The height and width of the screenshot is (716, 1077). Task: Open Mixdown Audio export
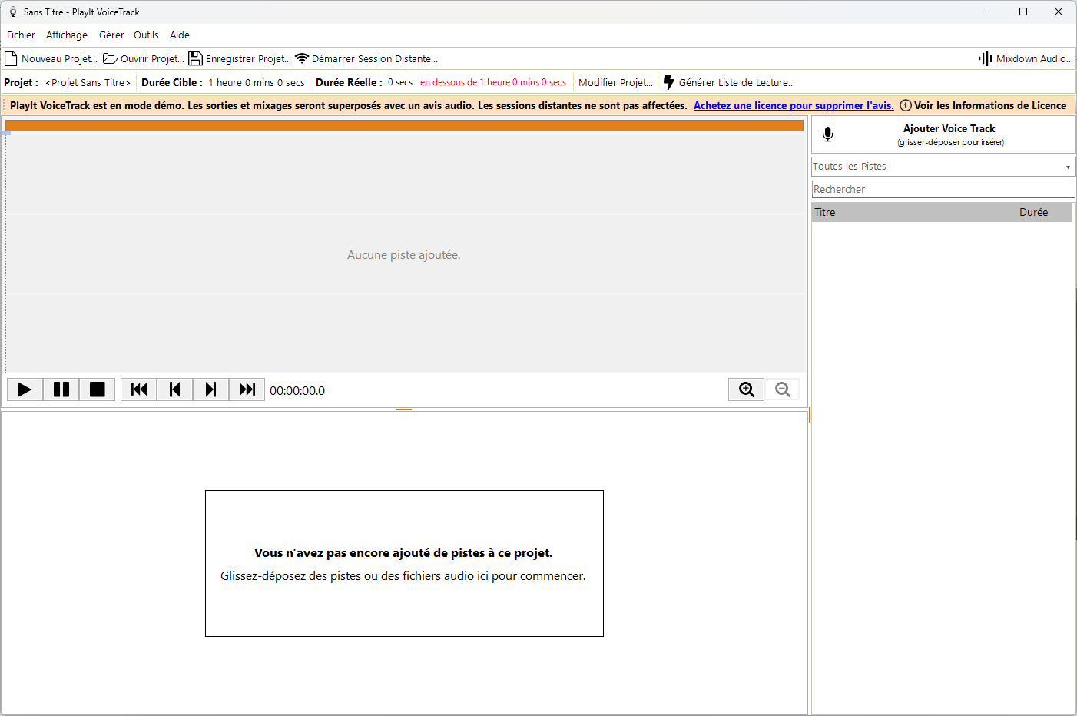[x=1026, y=58]
